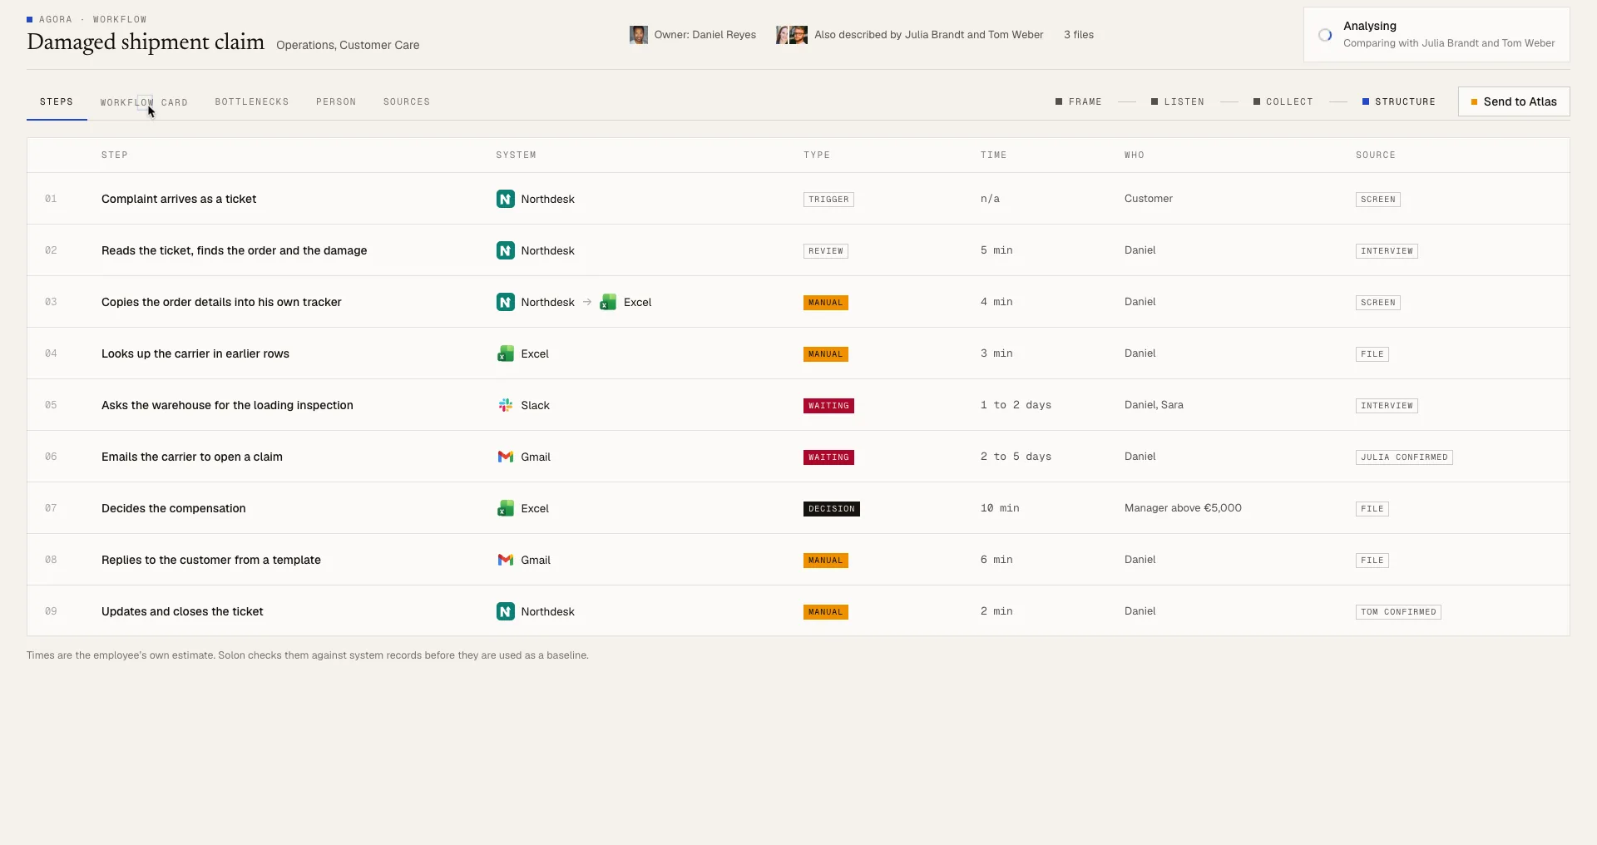
Task: Click 'Daniel, Sara' who cell
Action: tap(1154, 405)
